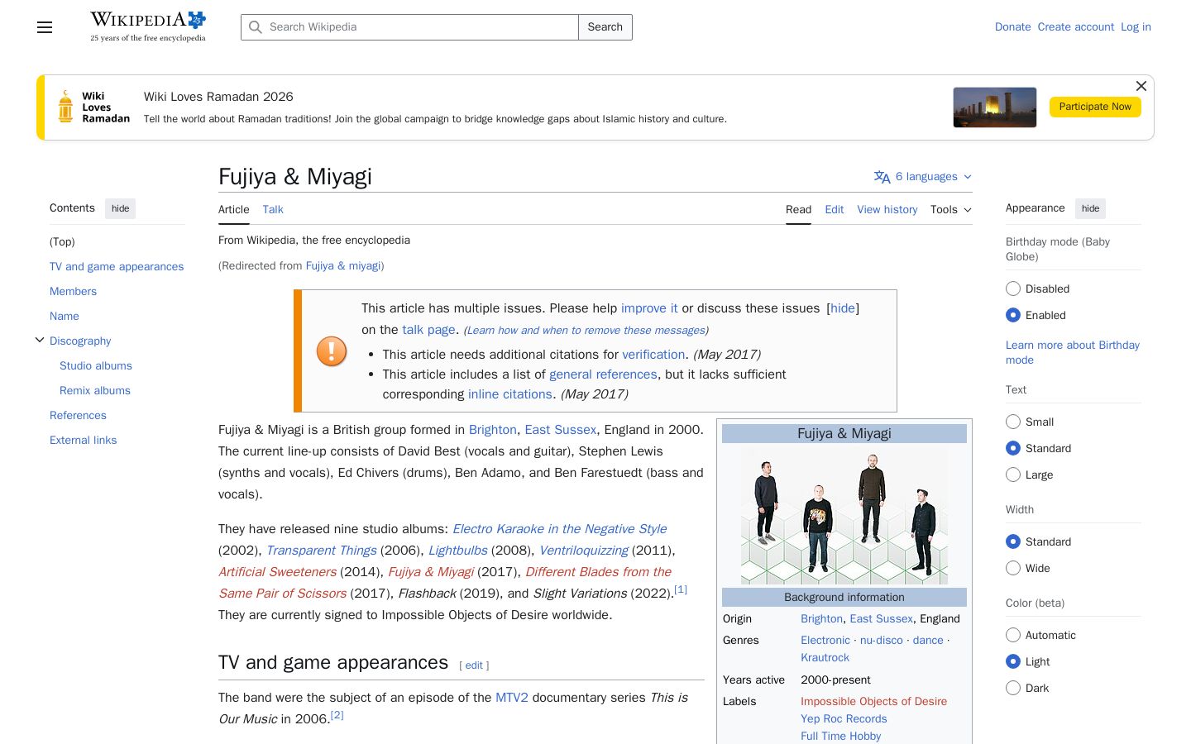Go to References in contents
The width and height of the screenshot is (1191, 744).
[x=78, y=415]
